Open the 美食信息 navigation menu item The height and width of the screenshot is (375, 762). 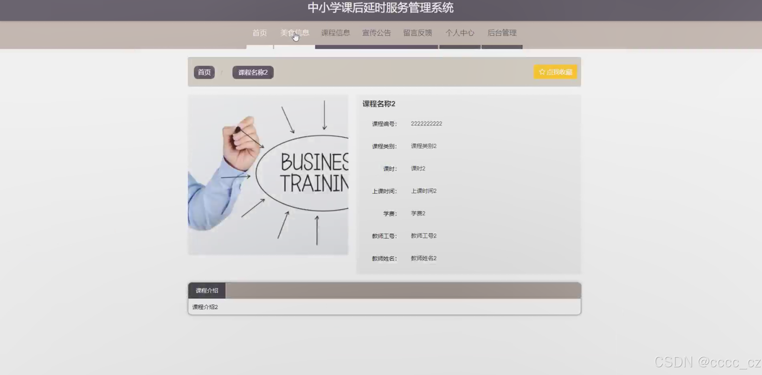click(x=294, y=33)
